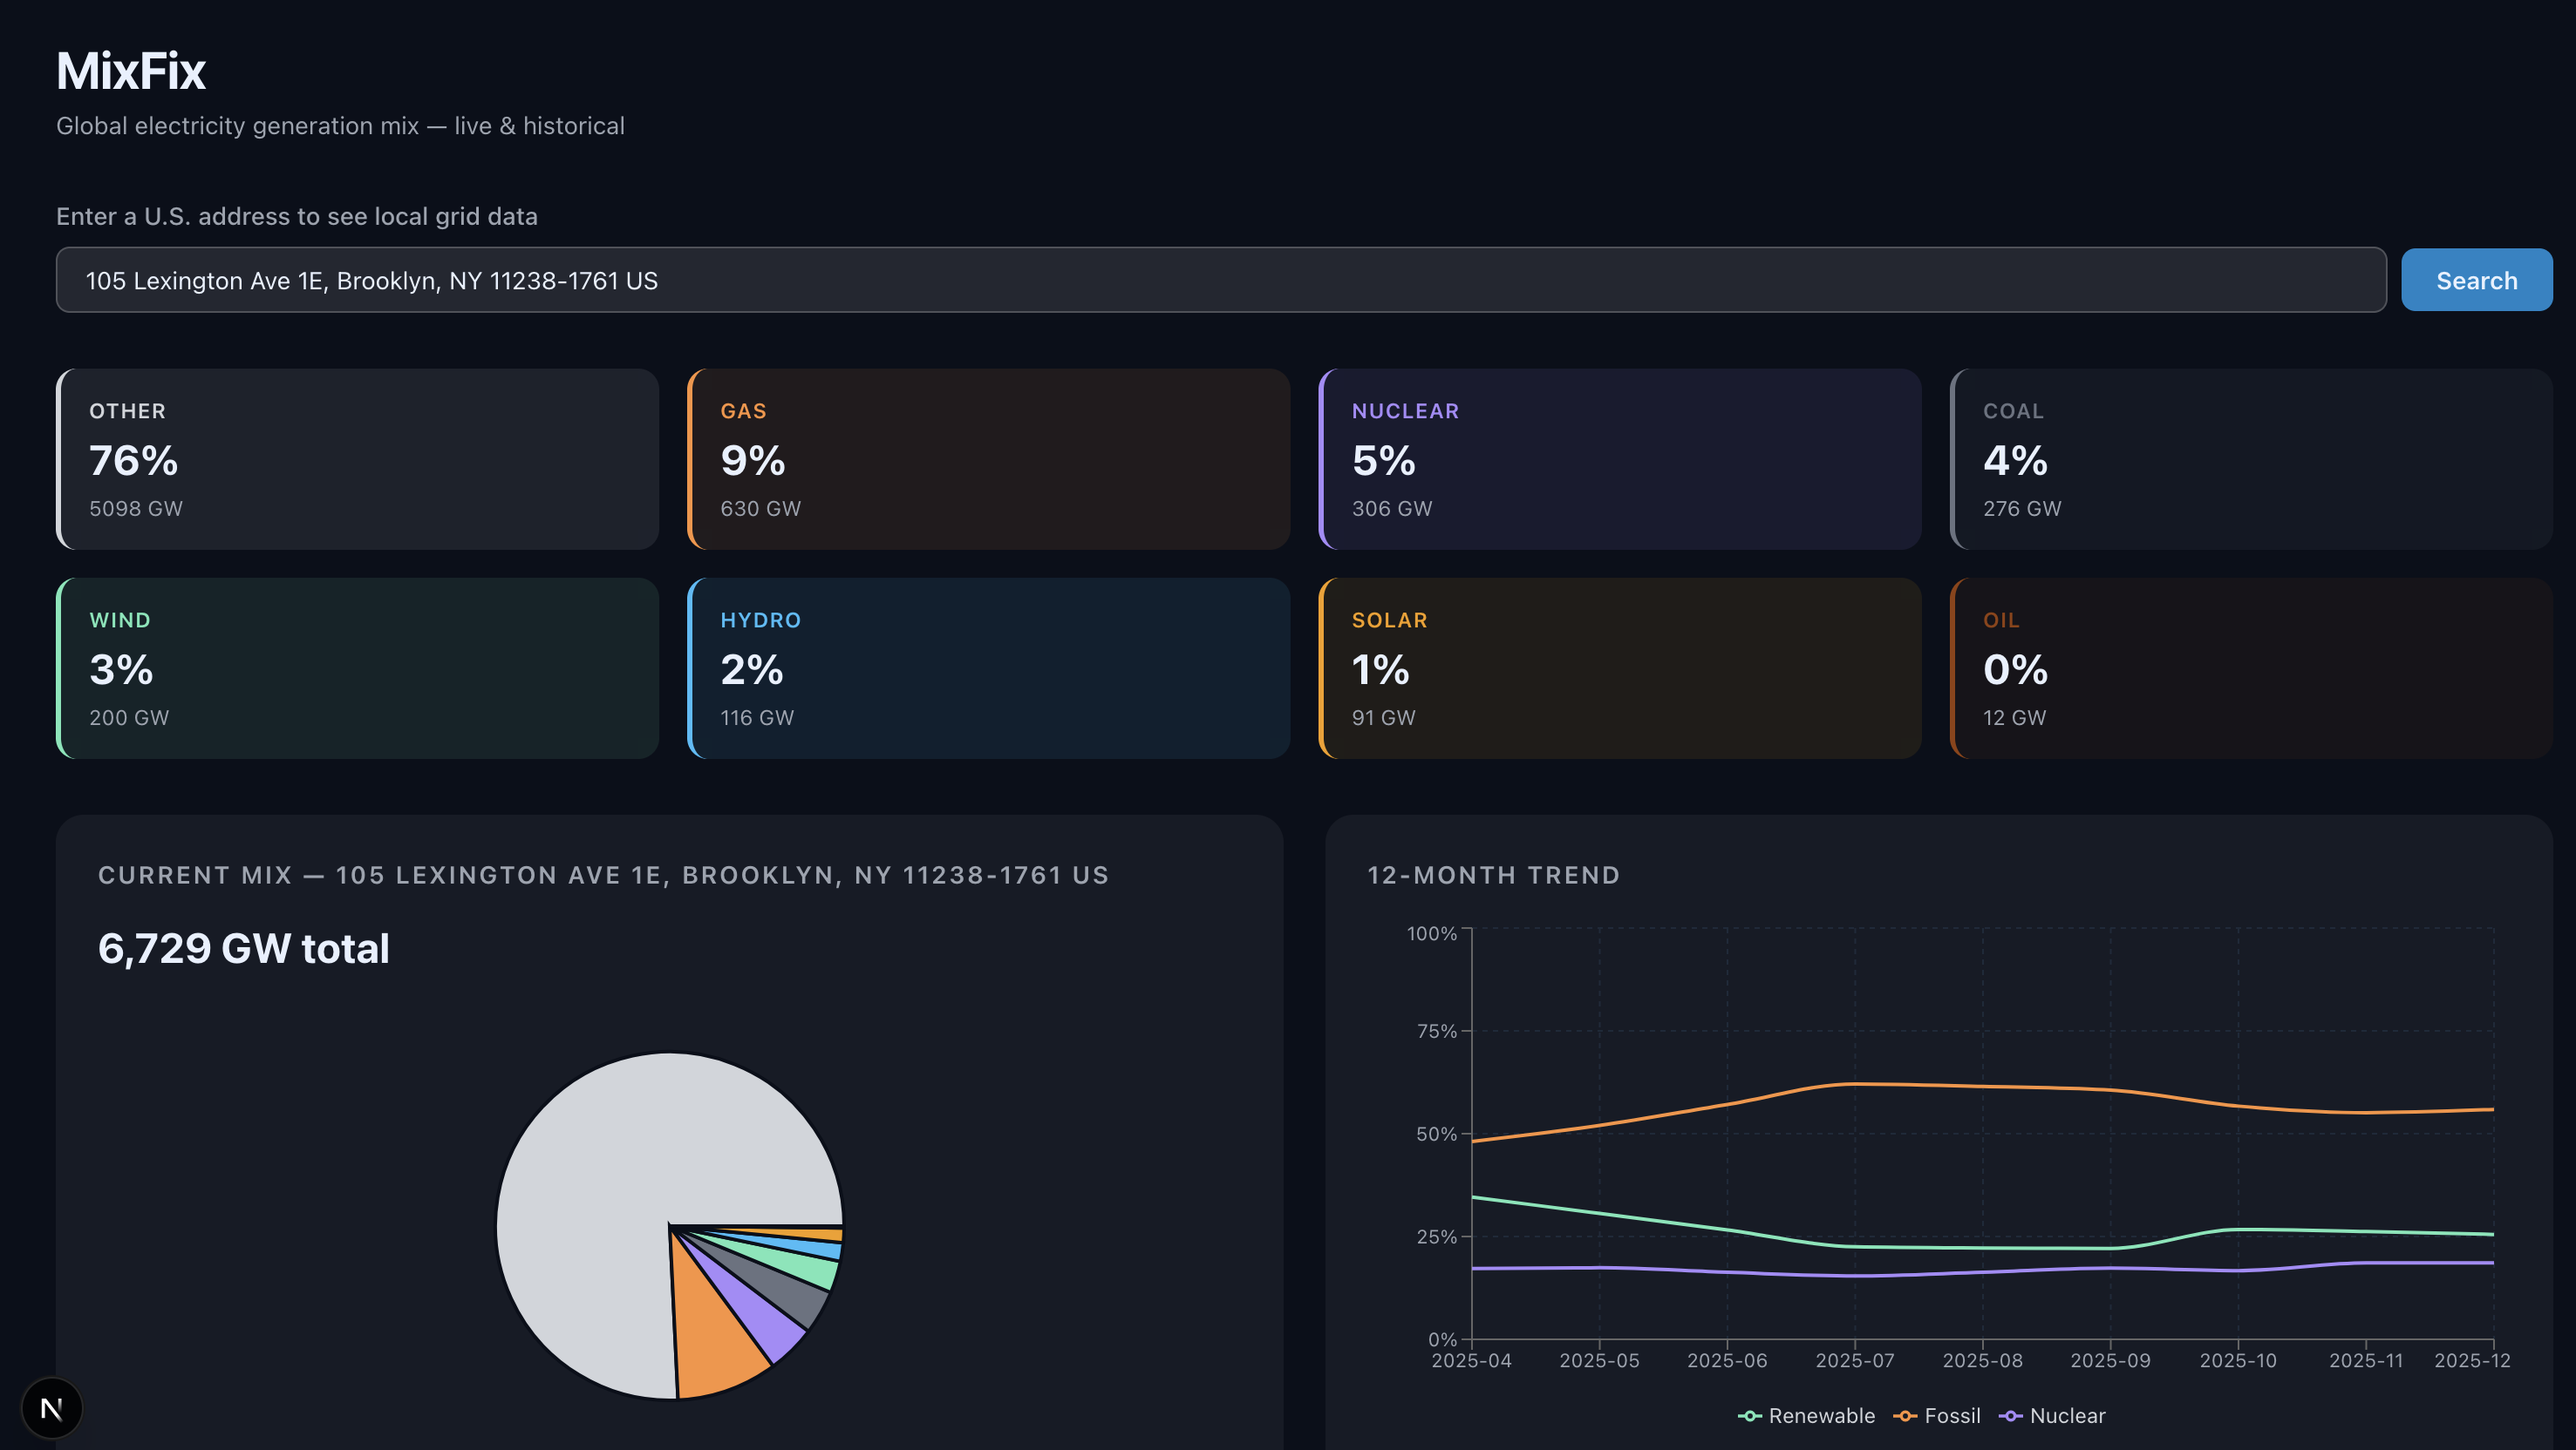Open the Nuclear 5% stat card
The image size is (2576, 1450).
[x=1619, y=458]
